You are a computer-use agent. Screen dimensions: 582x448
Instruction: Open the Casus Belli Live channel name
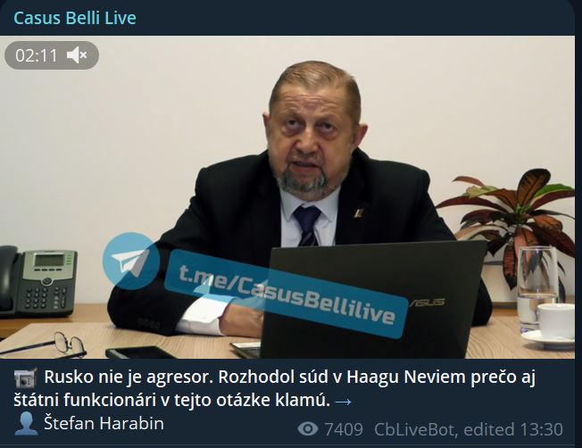75,18
